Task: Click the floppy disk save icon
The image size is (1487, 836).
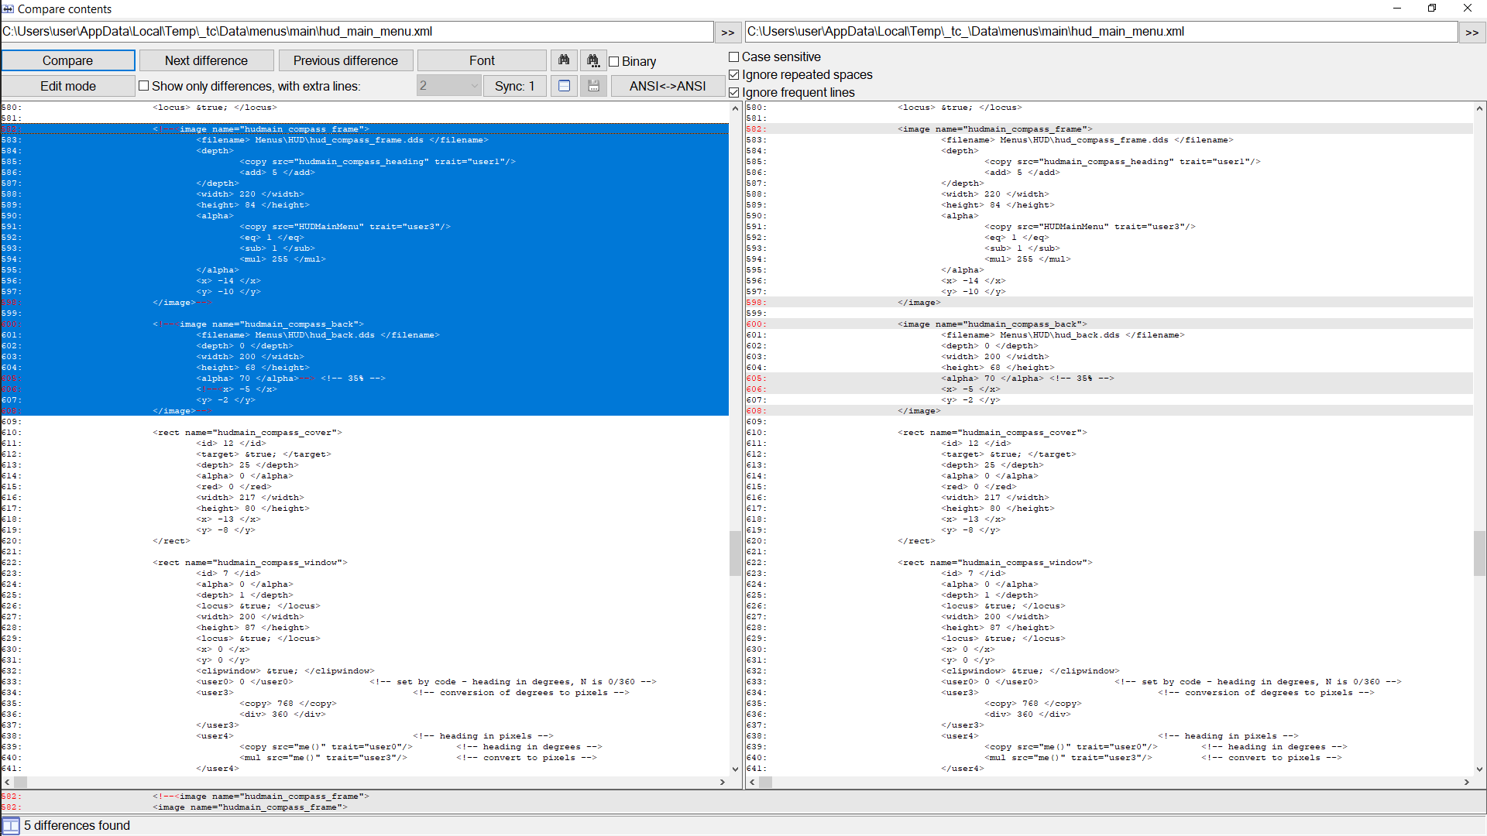Action: 593,86
